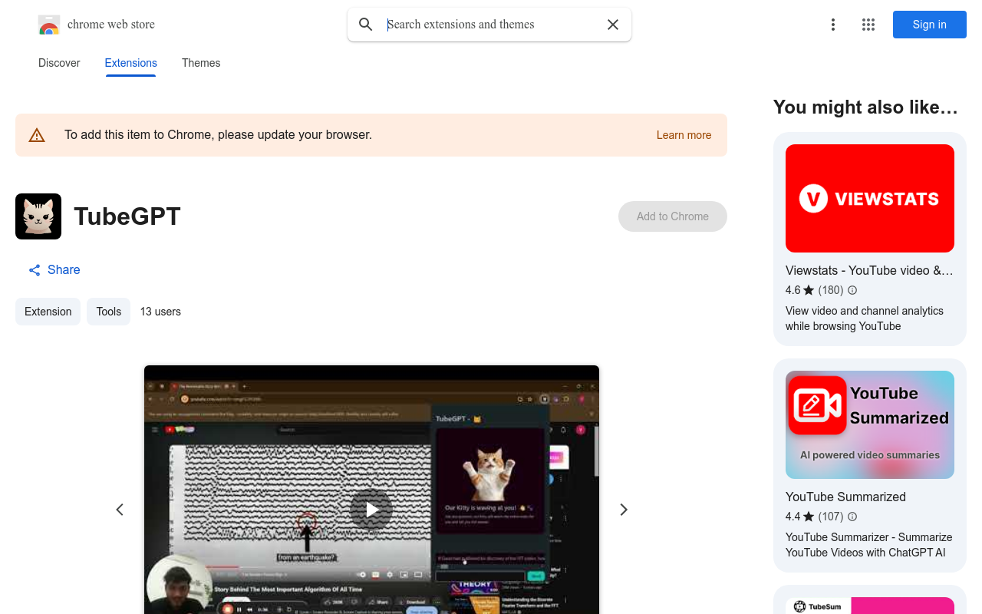This screenshot has height=614, width=982.
Task: Click the info icon next to Viewstats rating
Action: pos(852,290)
